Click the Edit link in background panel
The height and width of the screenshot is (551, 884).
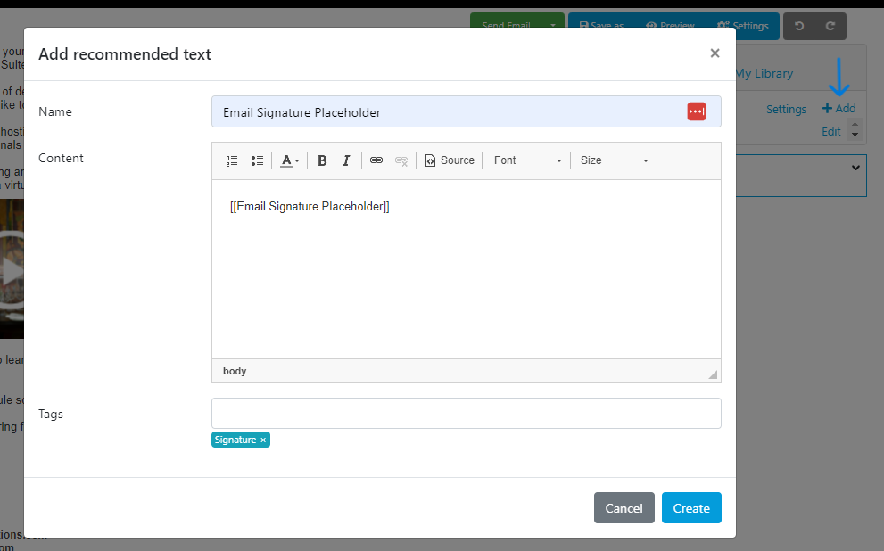pyautogui.click(x=831, y=131)
